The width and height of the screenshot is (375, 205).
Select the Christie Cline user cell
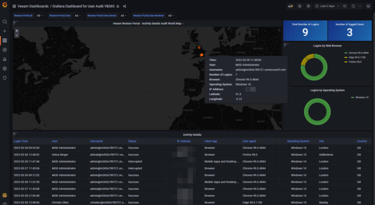coord(60,202)
